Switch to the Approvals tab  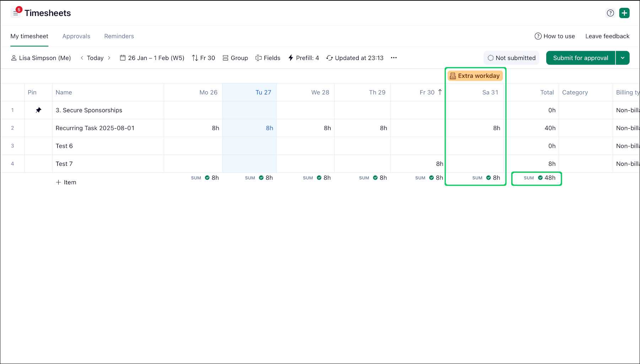point(76,36)
